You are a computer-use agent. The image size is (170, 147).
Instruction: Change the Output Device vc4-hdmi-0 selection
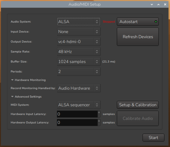[x=79, y=42]
